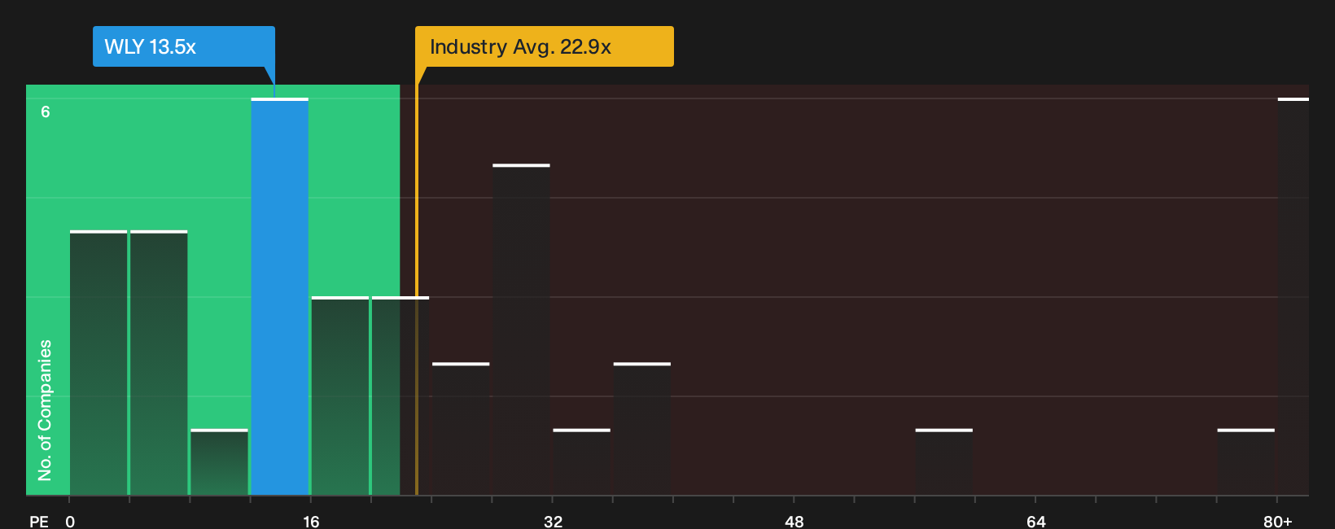Click the "32" x-axis tick label

pyautogui.click(x=553, y=522)
